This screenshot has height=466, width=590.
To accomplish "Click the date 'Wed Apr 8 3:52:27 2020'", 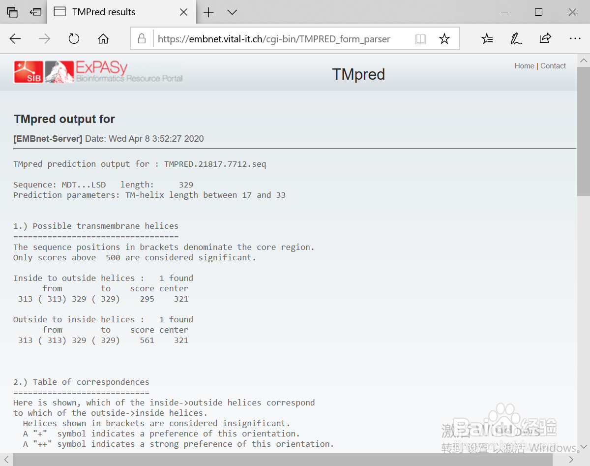I will (156, 139).
